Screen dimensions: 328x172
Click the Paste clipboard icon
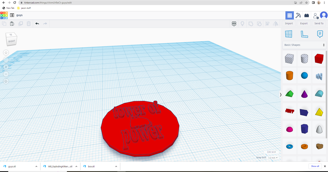[12, 24]
